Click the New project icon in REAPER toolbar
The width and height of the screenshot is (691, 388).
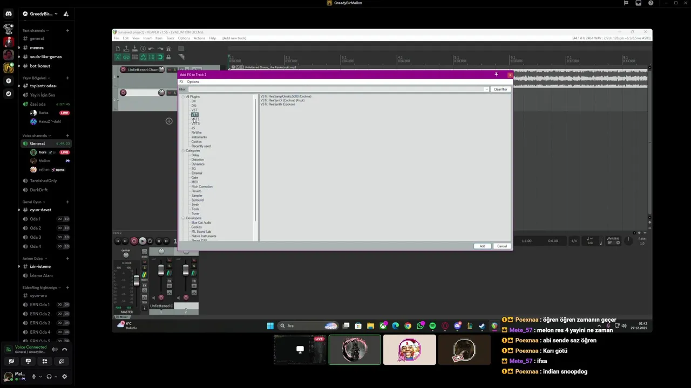coord(118,48)
